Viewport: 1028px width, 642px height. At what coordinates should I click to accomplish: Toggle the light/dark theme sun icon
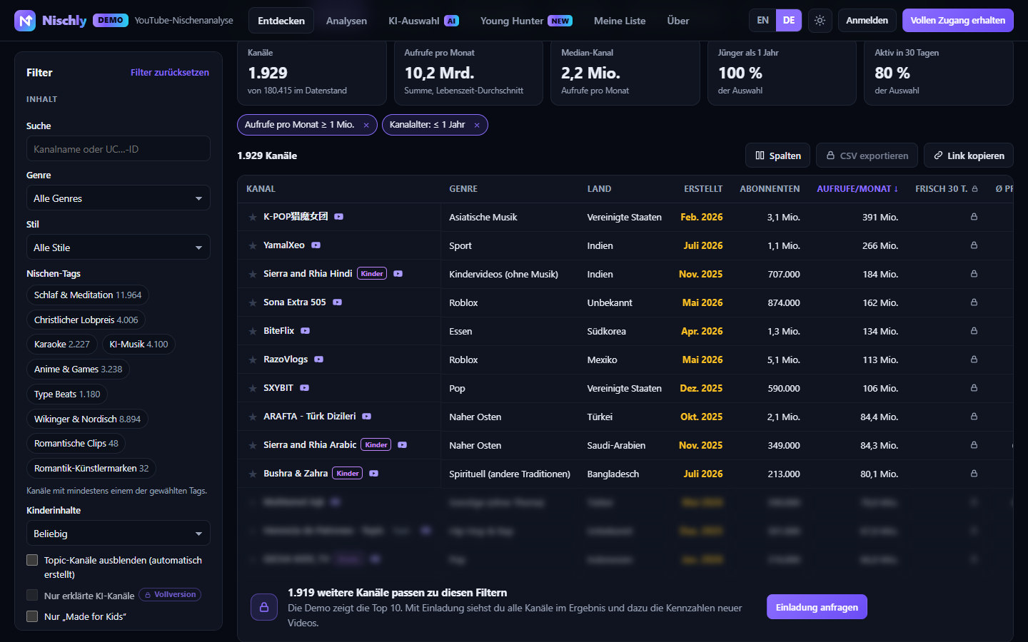(x=820, y=21)
